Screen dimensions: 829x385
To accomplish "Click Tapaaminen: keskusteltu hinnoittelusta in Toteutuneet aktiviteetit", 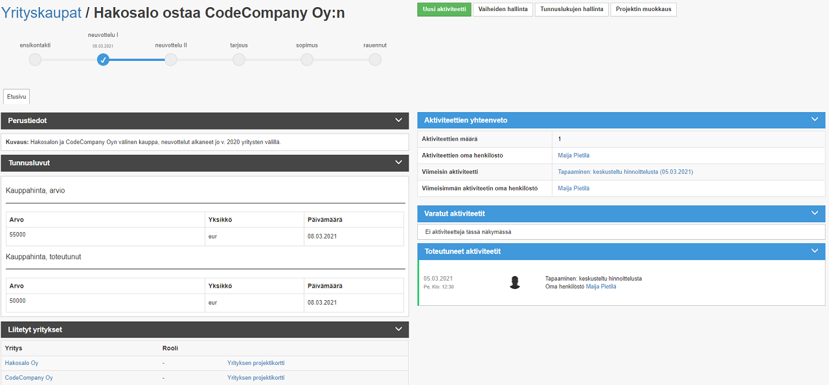I will pos(594,279).
